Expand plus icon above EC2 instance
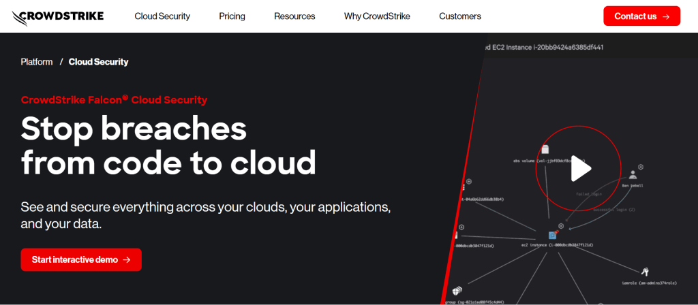The height and width of the screenshot is (305, 698). coord(561,226)
